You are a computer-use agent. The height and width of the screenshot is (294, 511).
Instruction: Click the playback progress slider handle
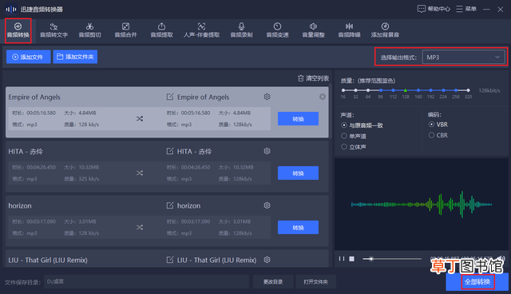[370, 259]
